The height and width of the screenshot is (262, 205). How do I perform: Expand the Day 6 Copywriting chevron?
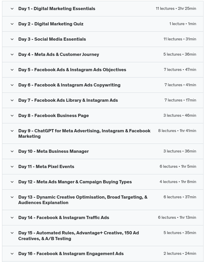pyautogui.click(x=12, y=85)
